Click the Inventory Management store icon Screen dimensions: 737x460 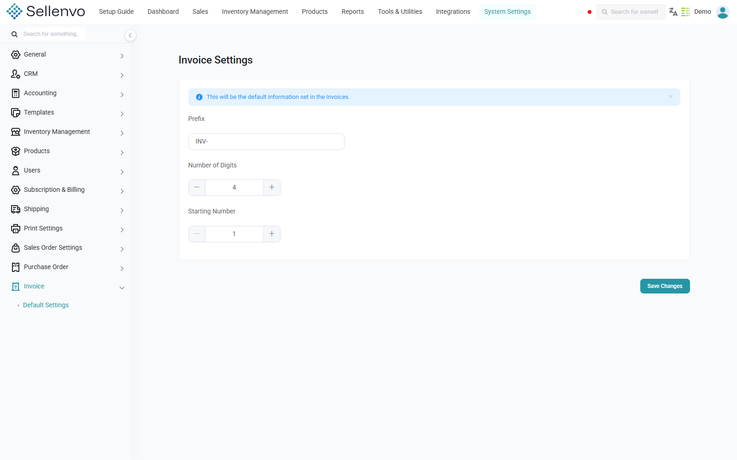[16, 132]
